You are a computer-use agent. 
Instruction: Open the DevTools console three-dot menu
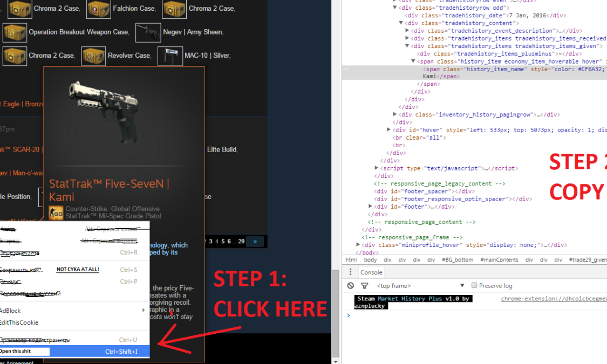[350, 272]
